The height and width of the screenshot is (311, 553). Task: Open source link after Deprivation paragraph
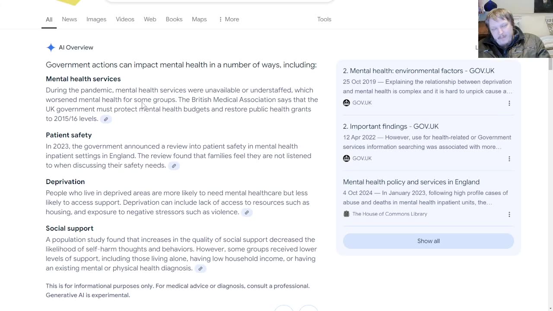click(x=247, y=213)
